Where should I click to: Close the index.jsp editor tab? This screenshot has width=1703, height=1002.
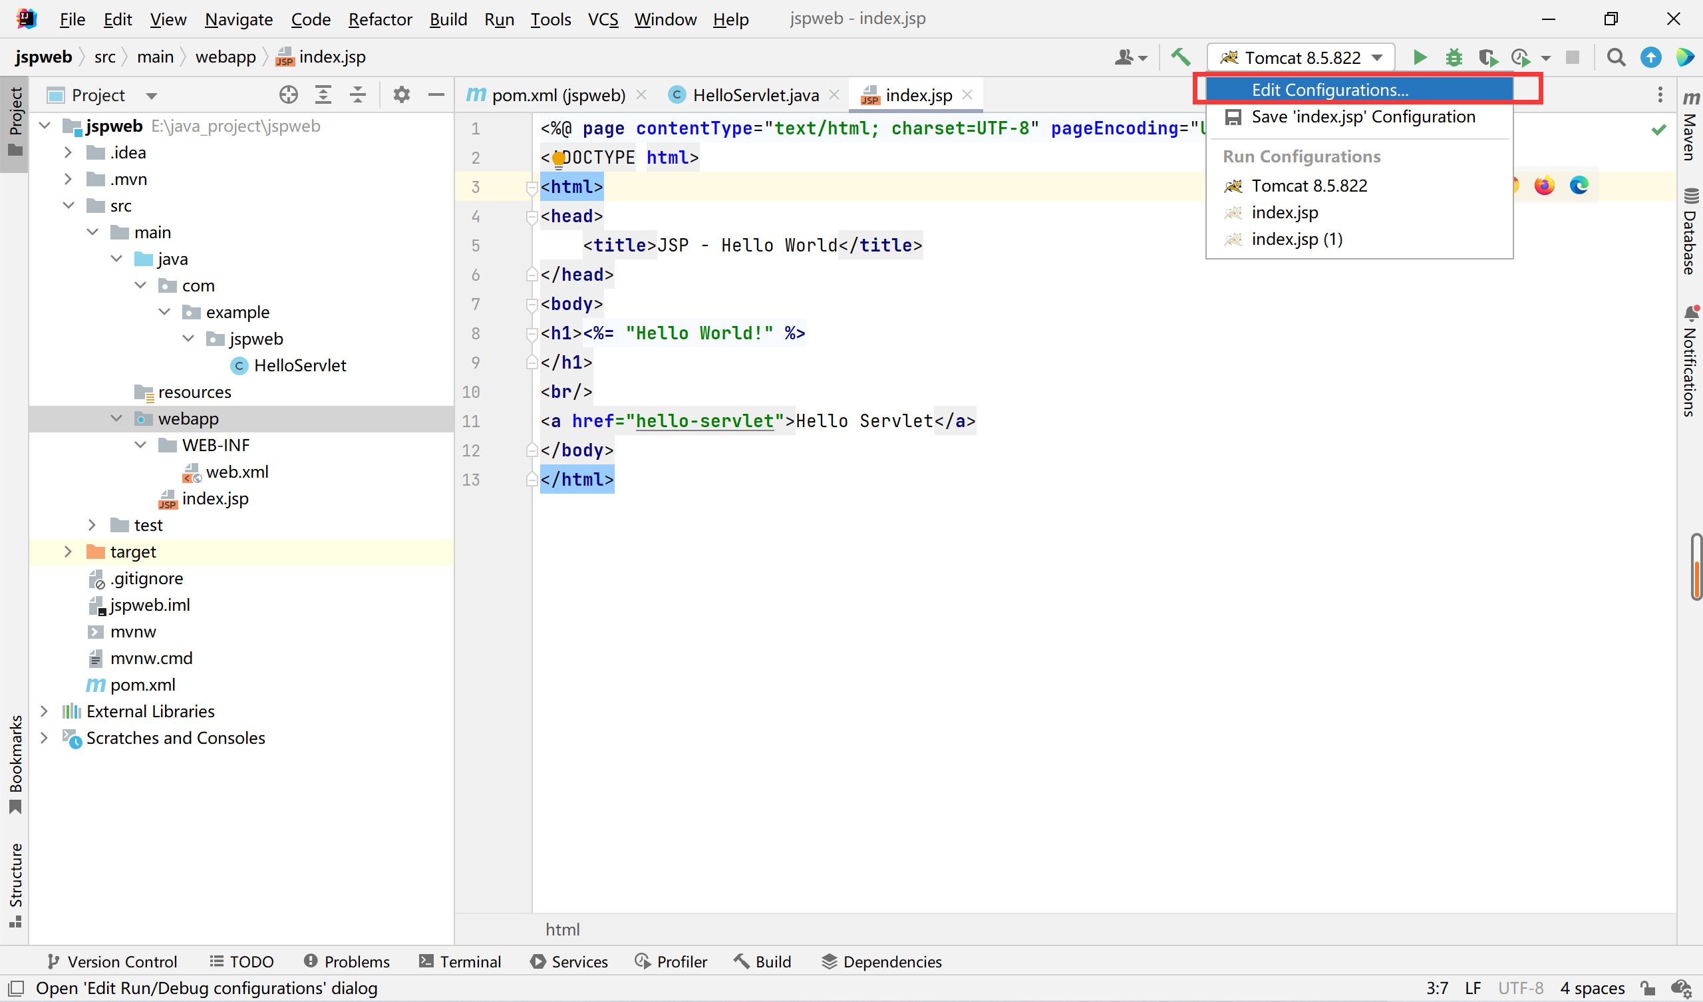tap(967, 94)
